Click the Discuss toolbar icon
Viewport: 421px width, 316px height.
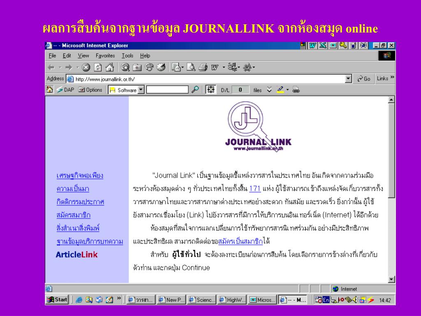tap(232, 67)
